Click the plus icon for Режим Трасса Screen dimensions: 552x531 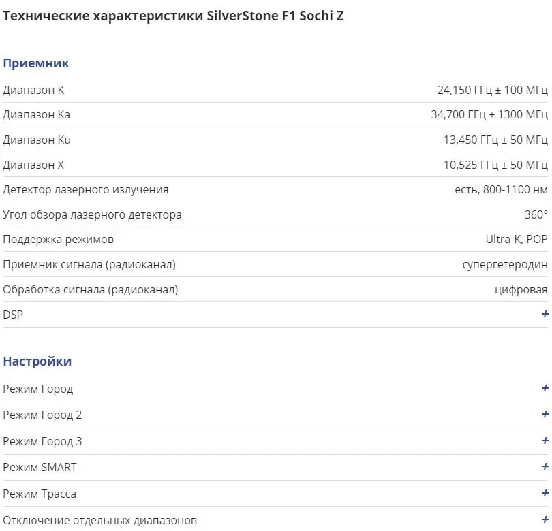pos(545,493)
